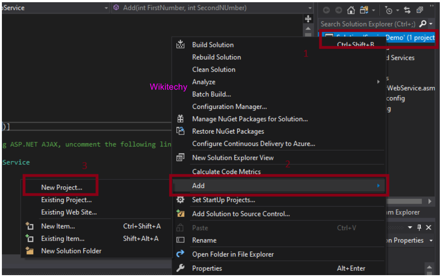Click the split editor handle above the scrollbar

[308, 19]
